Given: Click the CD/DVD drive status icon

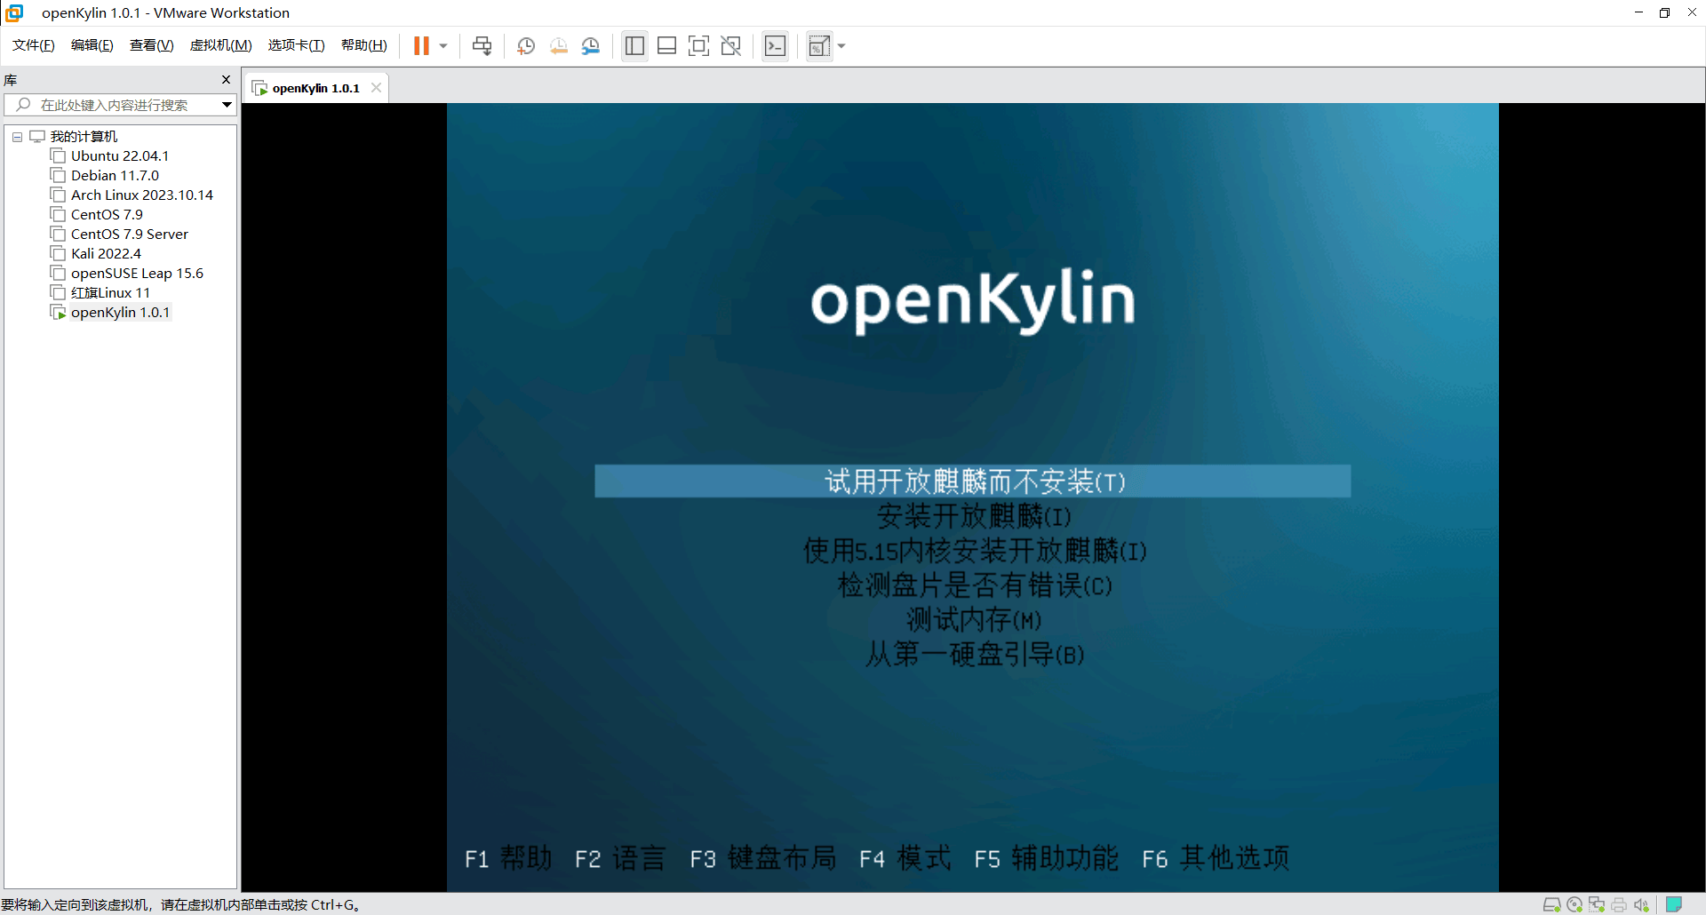Looking at the screenshot, I should point(1574,904).
